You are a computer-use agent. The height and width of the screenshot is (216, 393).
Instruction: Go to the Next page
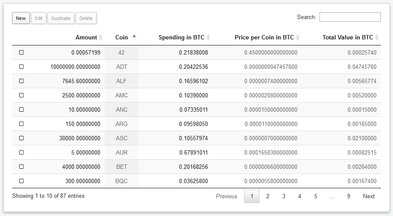coord(369,196)
